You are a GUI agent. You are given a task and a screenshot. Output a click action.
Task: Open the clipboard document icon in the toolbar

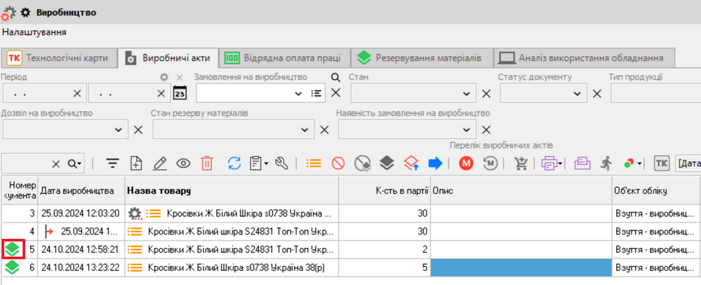pyautogui.click(x=255, y=163)
